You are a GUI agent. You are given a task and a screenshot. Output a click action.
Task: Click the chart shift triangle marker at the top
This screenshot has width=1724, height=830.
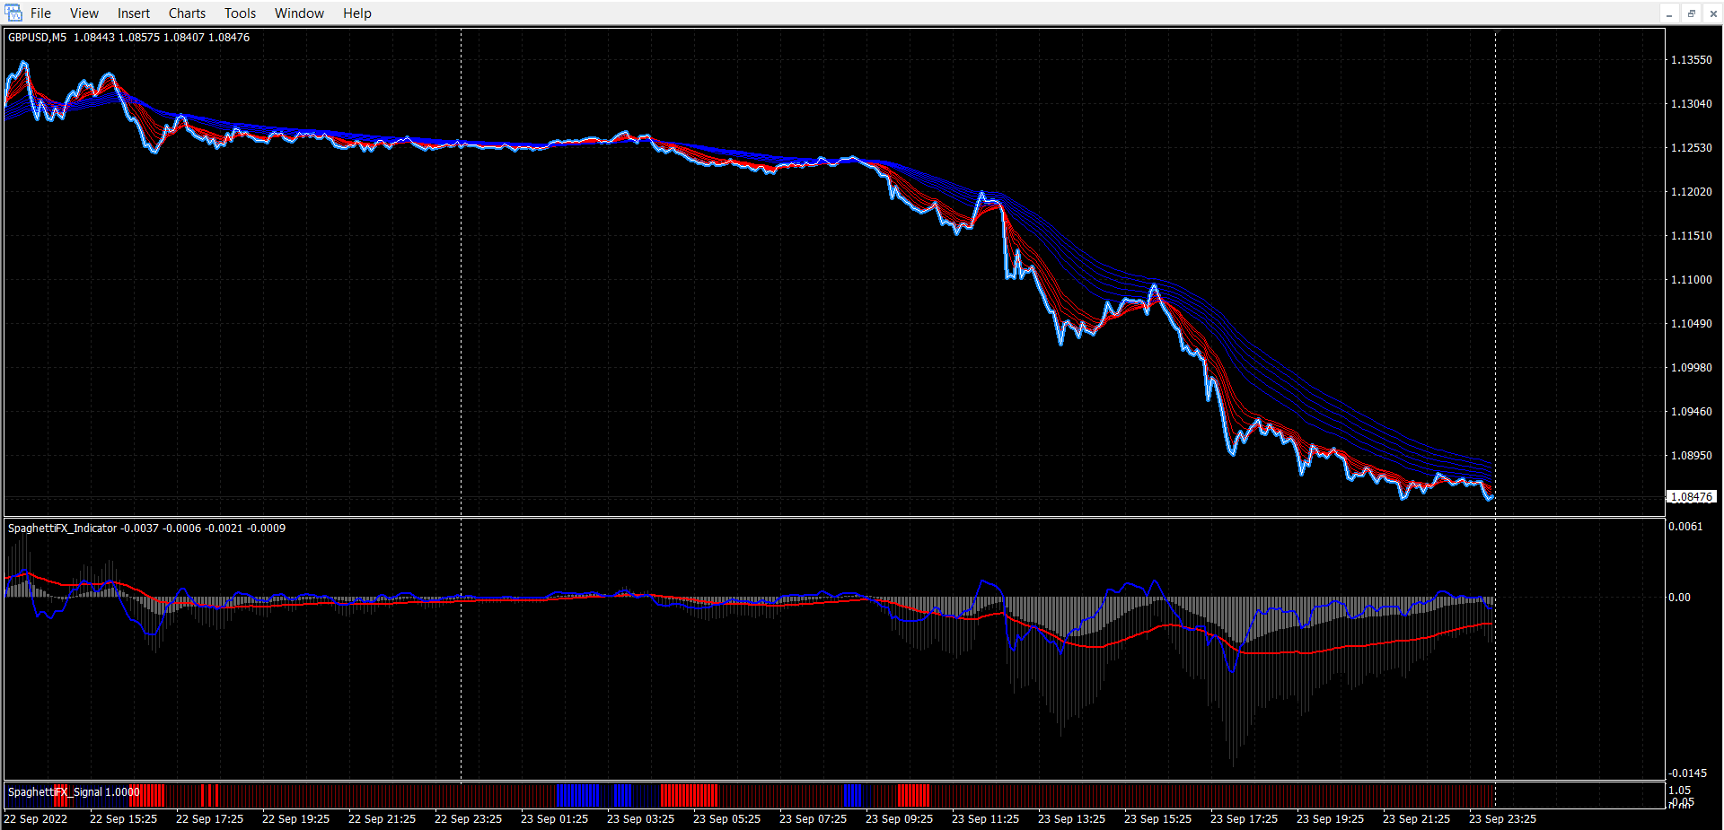click(x=1498, y=32)
